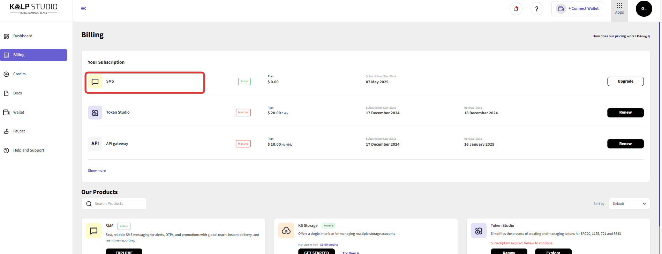Select Wallet from the sidebar

(19, 112)
